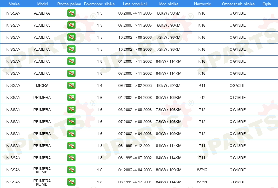The width and height of the screenshot is (278, 188).
Task: Click N16 in 01.2000 -> 11.2002 row
Action: 202,61
